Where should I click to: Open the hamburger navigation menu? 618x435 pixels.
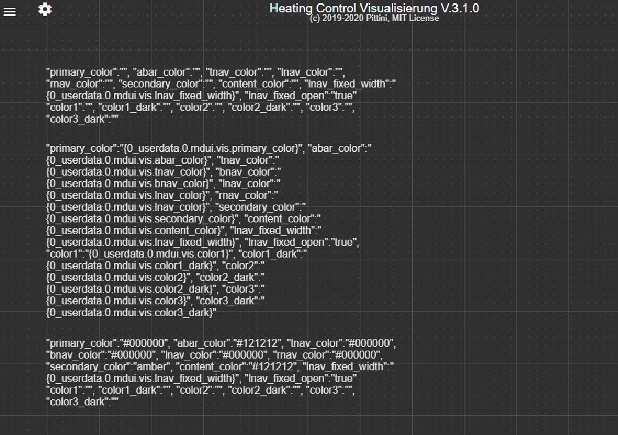[x=10, y=12]
